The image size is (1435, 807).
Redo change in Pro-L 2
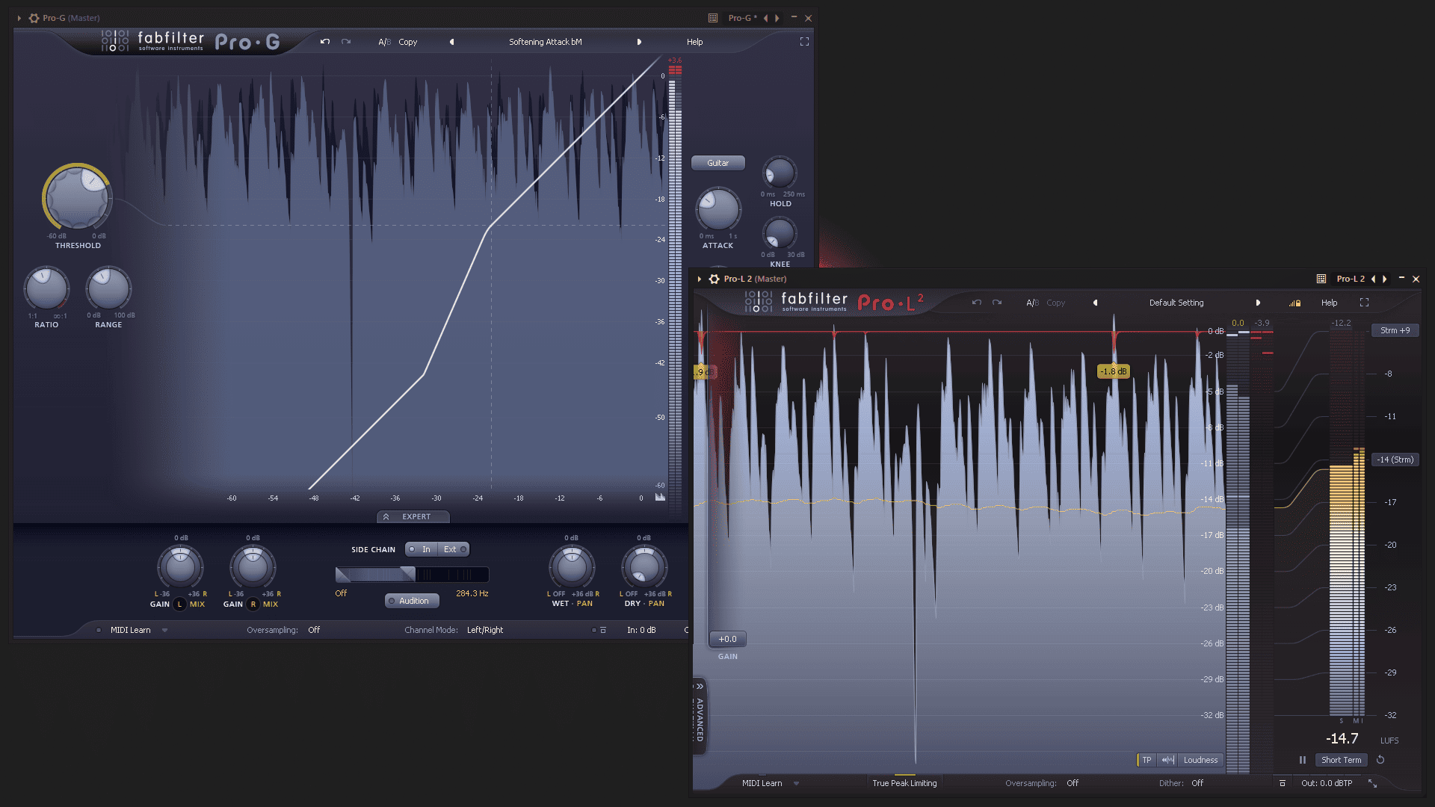click(x=997, y=303)
